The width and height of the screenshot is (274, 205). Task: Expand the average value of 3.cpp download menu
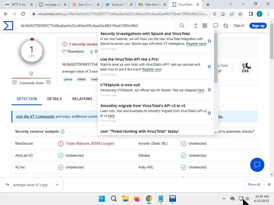click(x=57, y=185)
